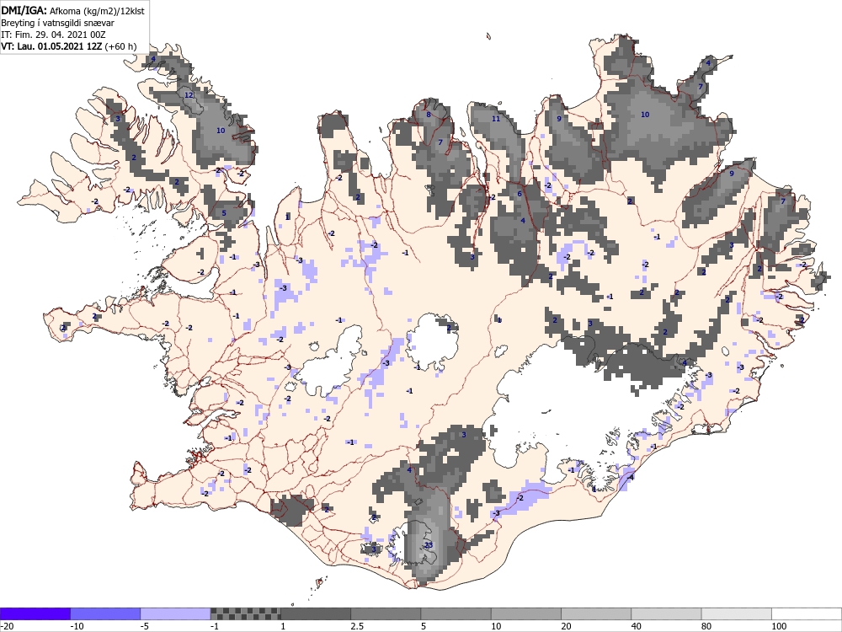Pick the light lavender legend swatch for -5 to -1

tap(176, 613)
